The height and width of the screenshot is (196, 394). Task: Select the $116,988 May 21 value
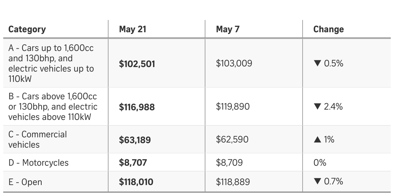tap(137, 107)
